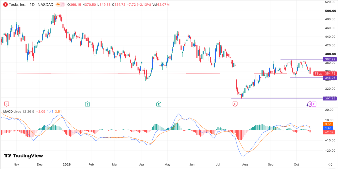Open chart settings via the gear icon
This screenshot has height=169, width=338.
(x=330, y=164)
